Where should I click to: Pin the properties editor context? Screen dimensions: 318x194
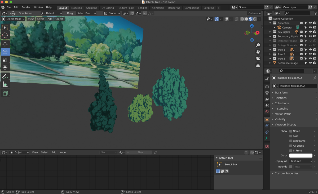315,78
